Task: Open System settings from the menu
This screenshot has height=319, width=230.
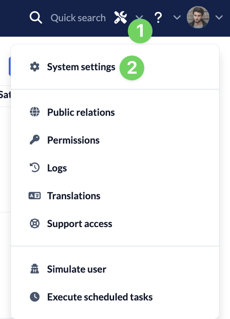Action: [81, 67]
